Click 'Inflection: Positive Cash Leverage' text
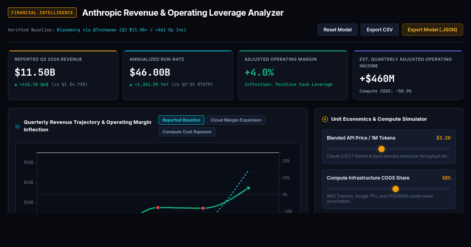This screenshot has width=471, height=247. point(288,84)
